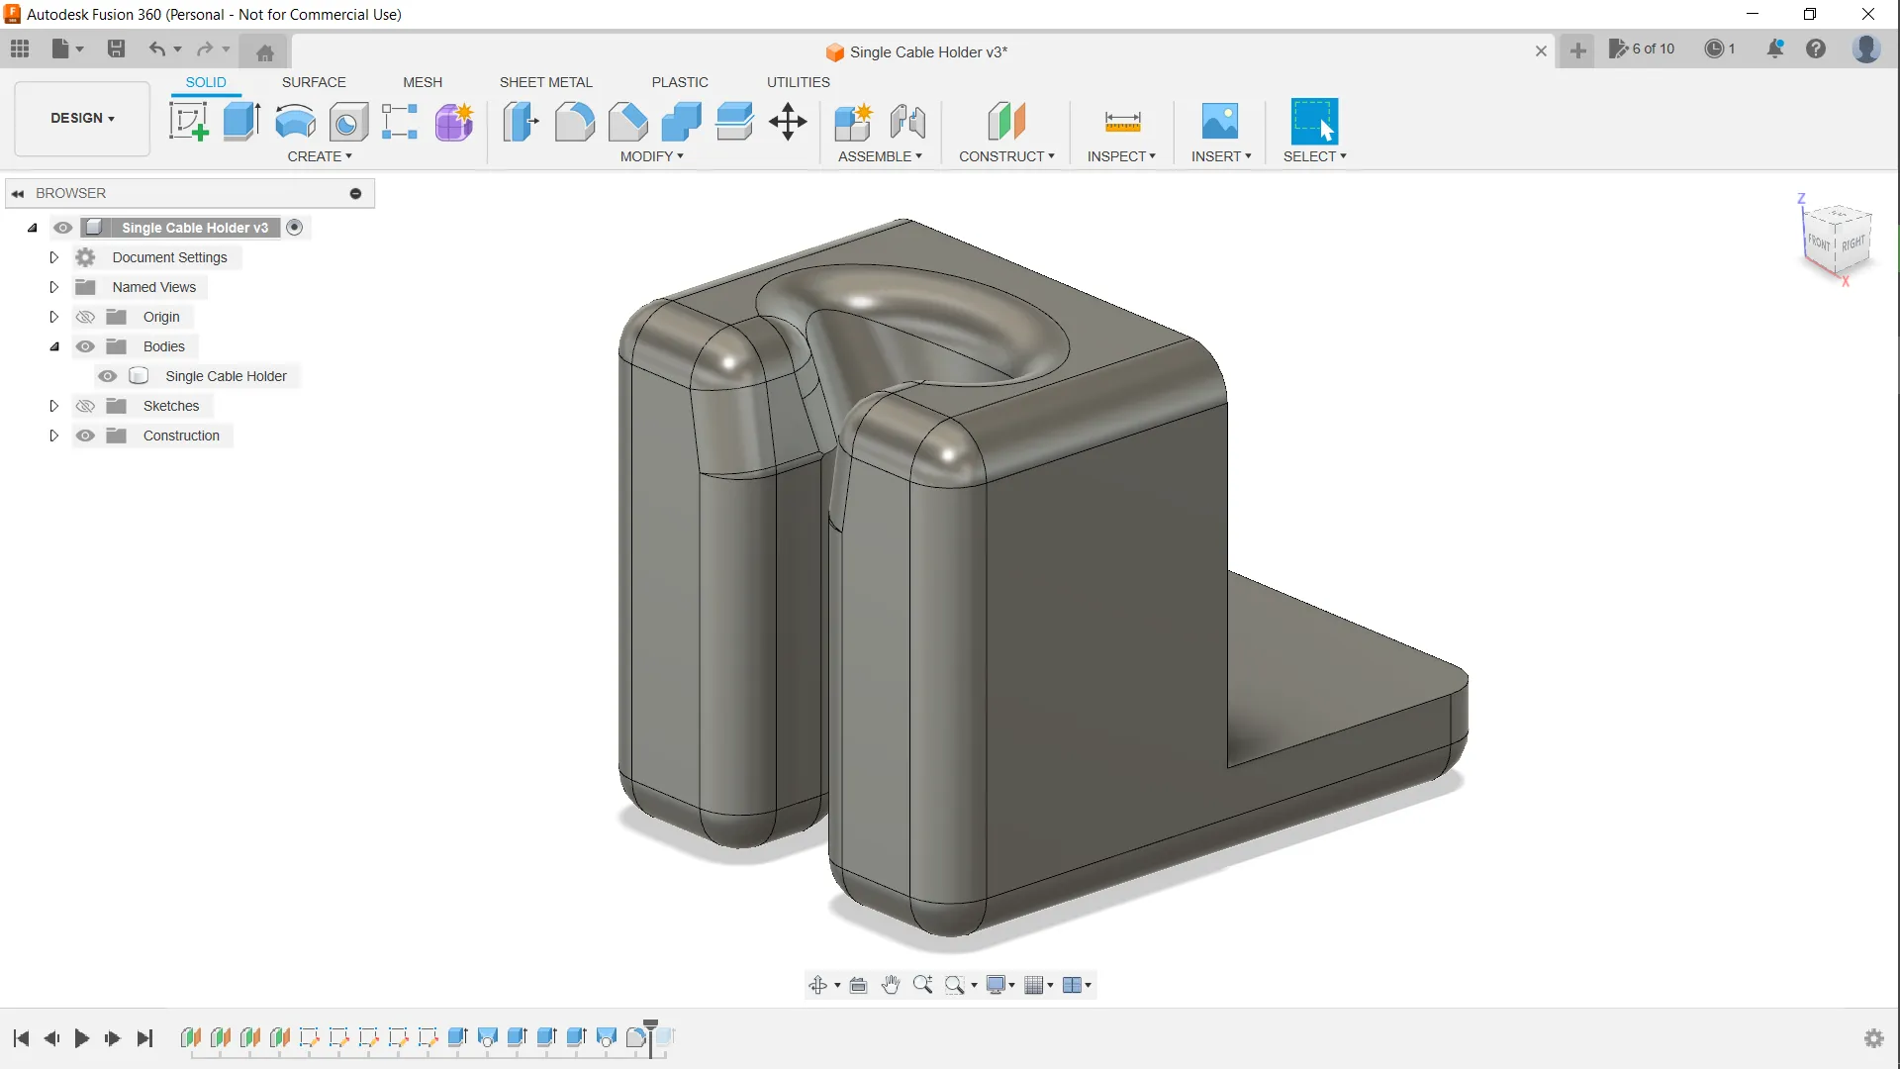Toggle Origin folder visibility eye
The height and width of the screenshot is (1069, 1900).
pyautogui.click(x=86, y=317)
